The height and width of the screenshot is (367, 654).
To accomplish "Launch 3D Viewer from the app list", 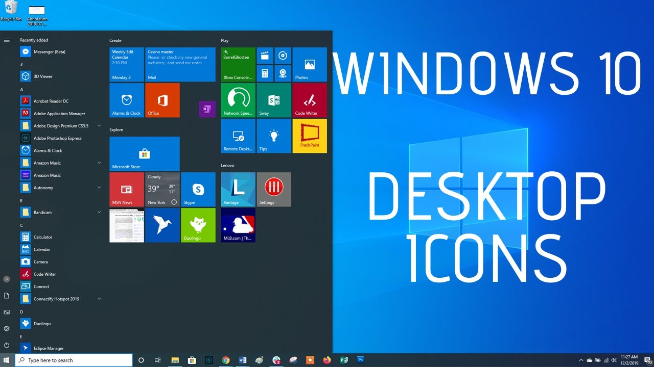I will [x=60, y=76].
